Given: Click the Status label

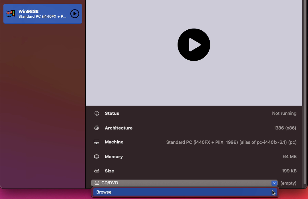Looking at the screenshot, I should click(x=112, y=113).
